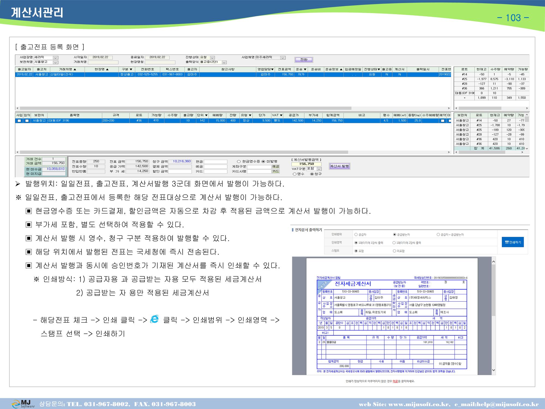Select voucher row 신일타일(간석)
Screen dimensions: 545x409
[233, 74]
